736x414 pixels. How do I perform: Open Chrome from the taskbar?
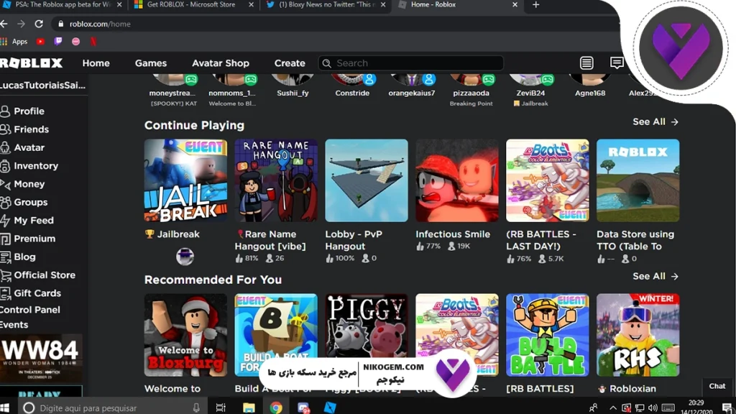tap(276, 408)
